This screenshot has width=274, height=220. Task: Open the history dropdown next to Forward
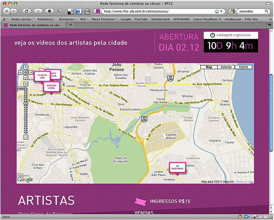19,11
